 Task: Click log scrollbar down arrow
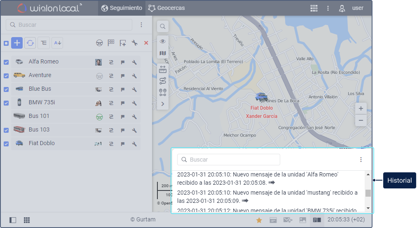click(x=368, y=208)
